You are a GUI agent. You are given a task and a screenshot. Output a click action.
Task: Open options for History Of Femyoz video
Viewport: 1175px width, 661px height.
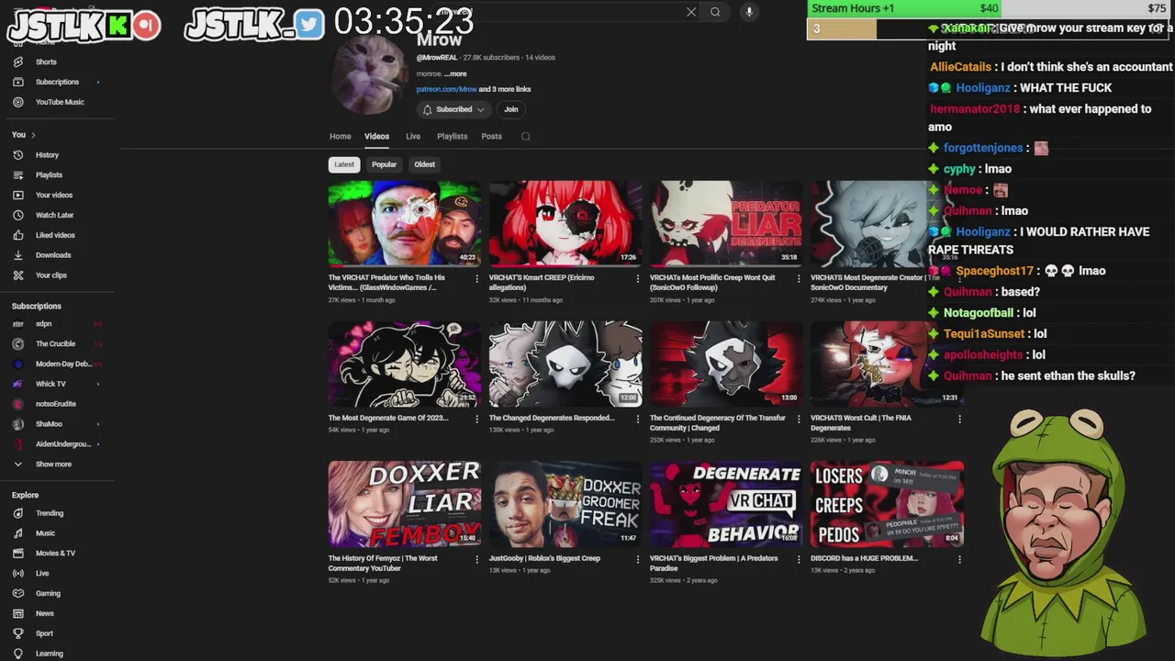tap(476, 559)
